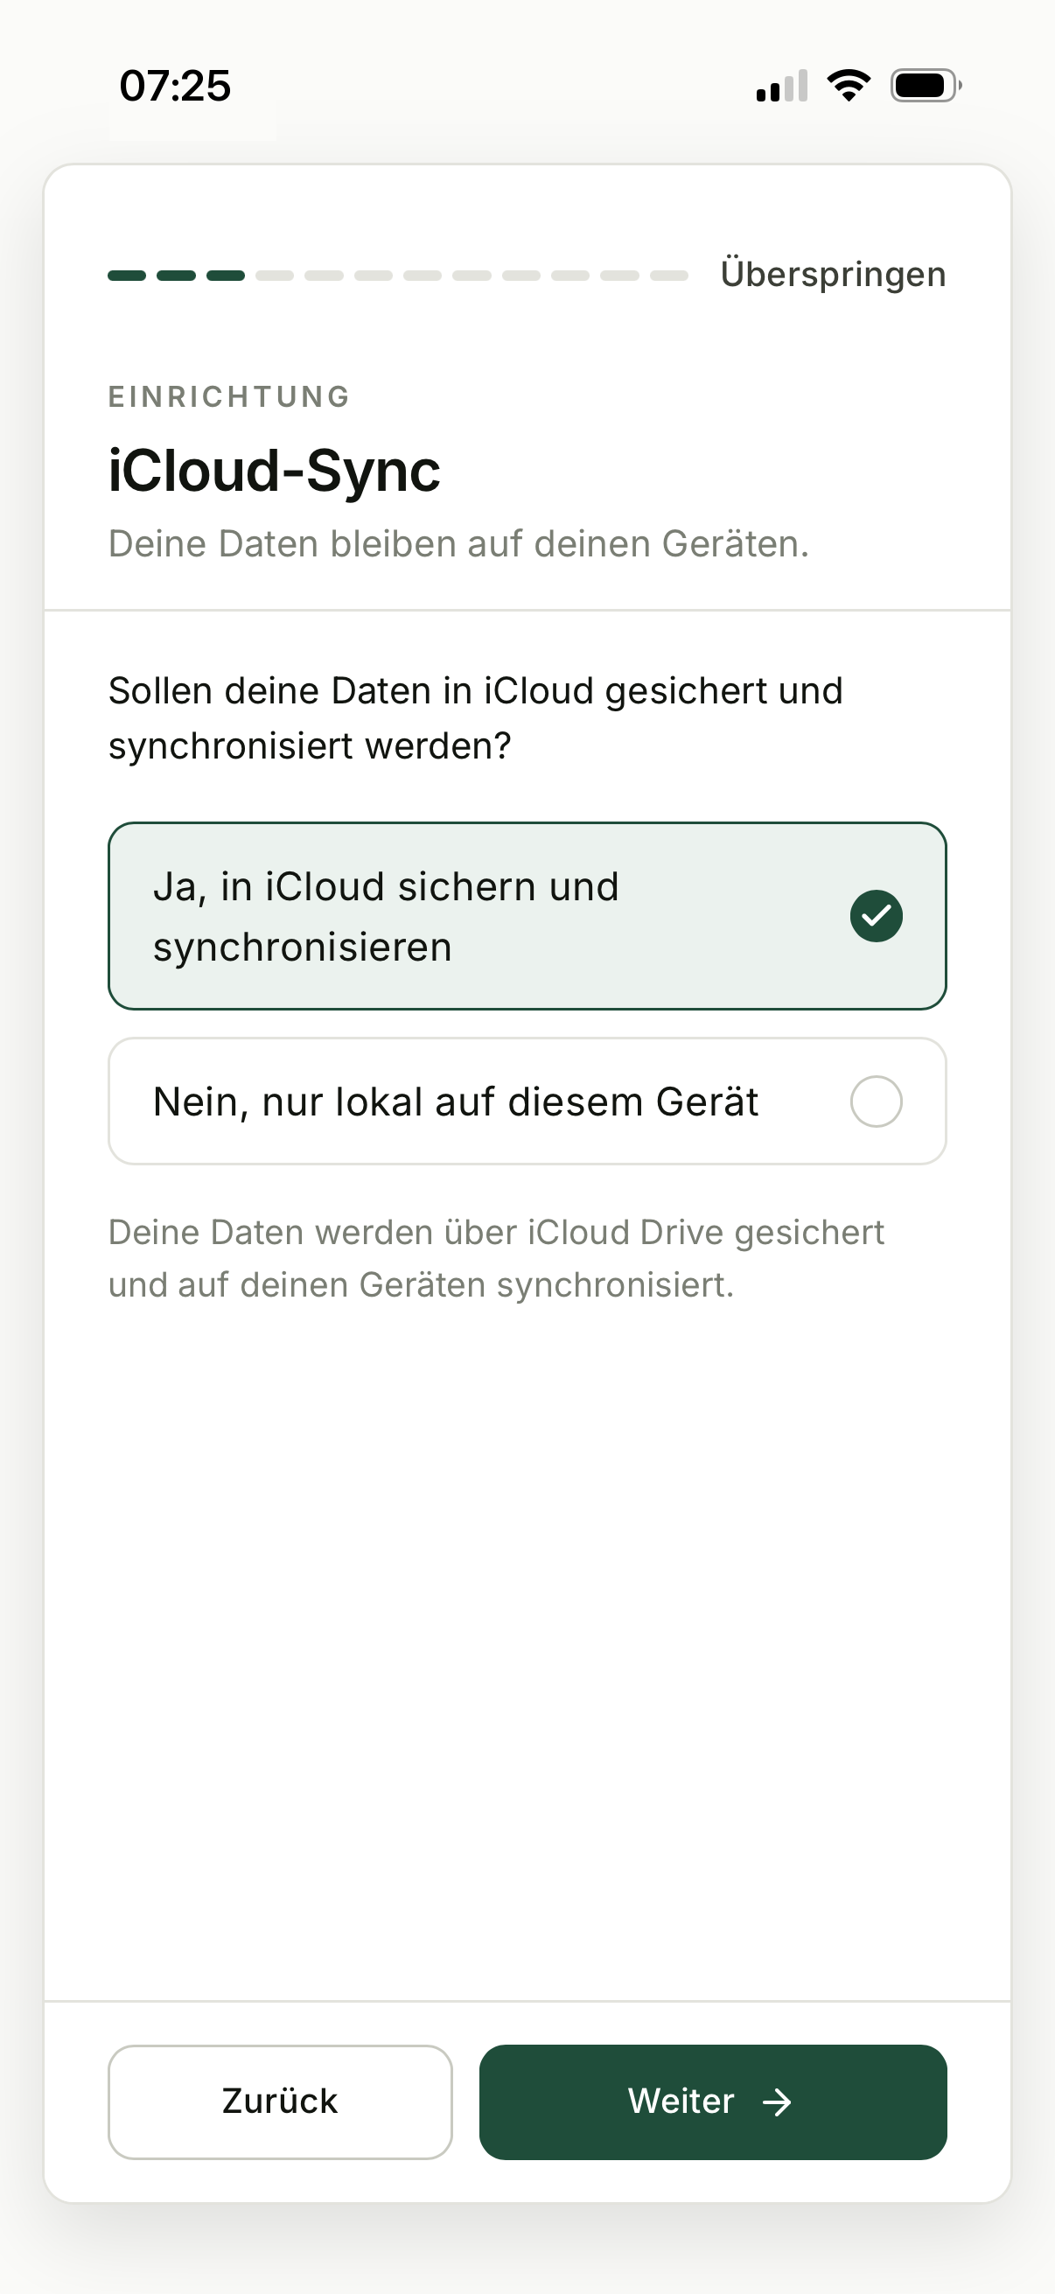1055x2294 pixels.
Task: Tap the Weiter button
Action: click(x=712, y=2102)
